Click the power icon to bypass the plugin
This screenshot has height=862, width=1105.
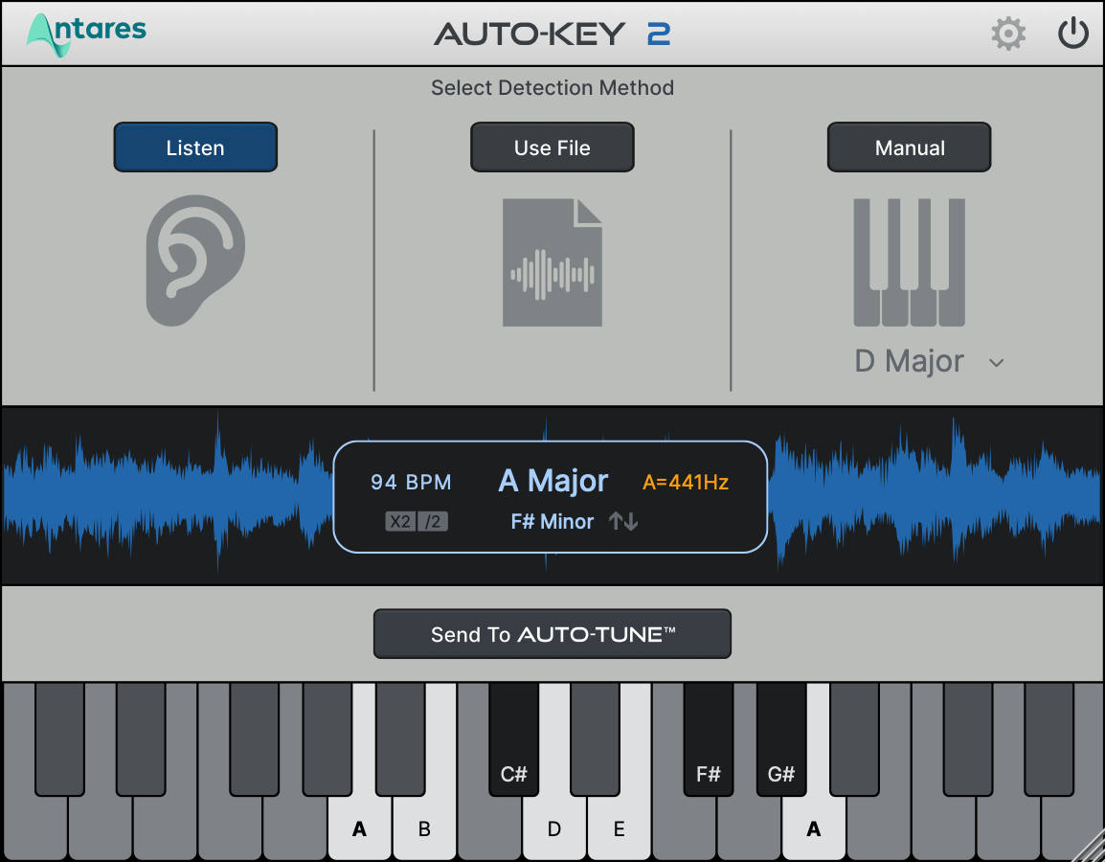1073,32
